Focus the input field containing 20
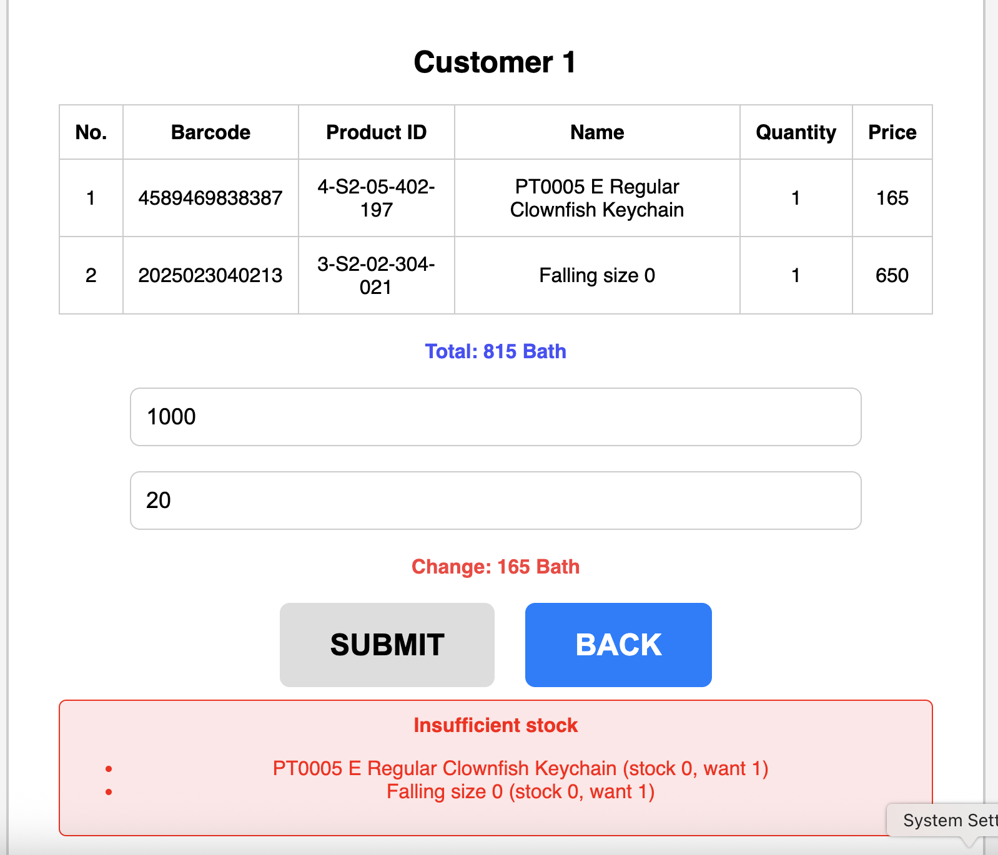Screen dimensions: 998x855 [495, 501]
